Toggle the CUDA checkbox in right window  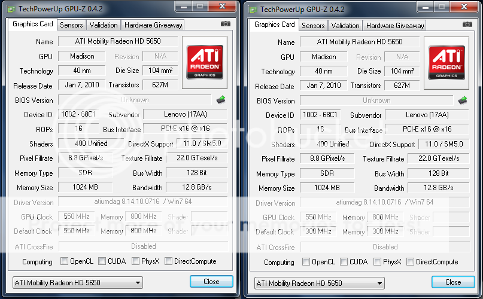[344, 262]
